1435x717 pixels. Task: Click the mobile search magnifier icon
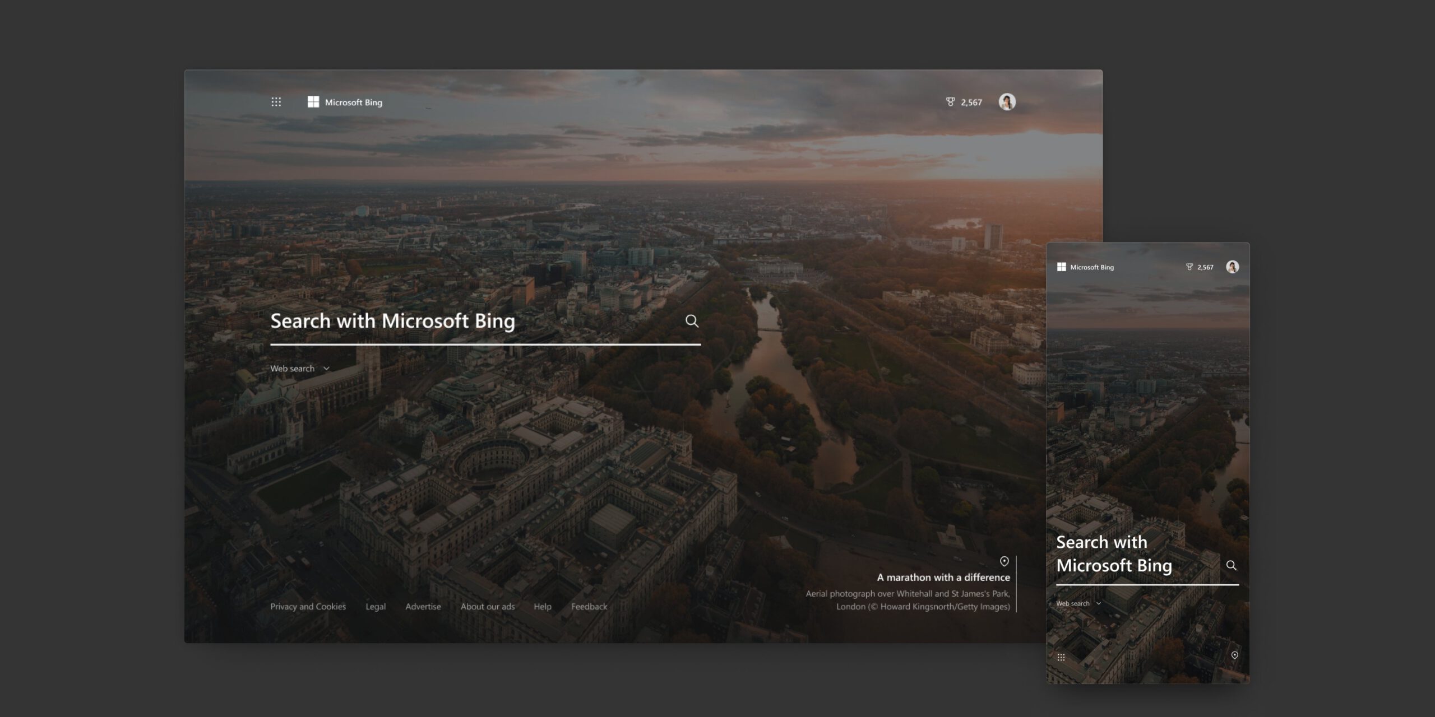[x=1231, y=565]
